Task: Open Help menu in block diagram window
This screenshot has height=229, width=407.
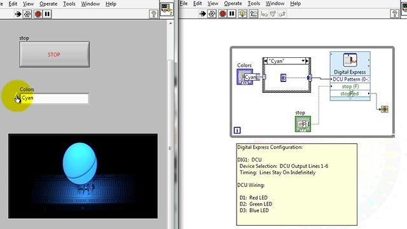Action: pos(295,3)
